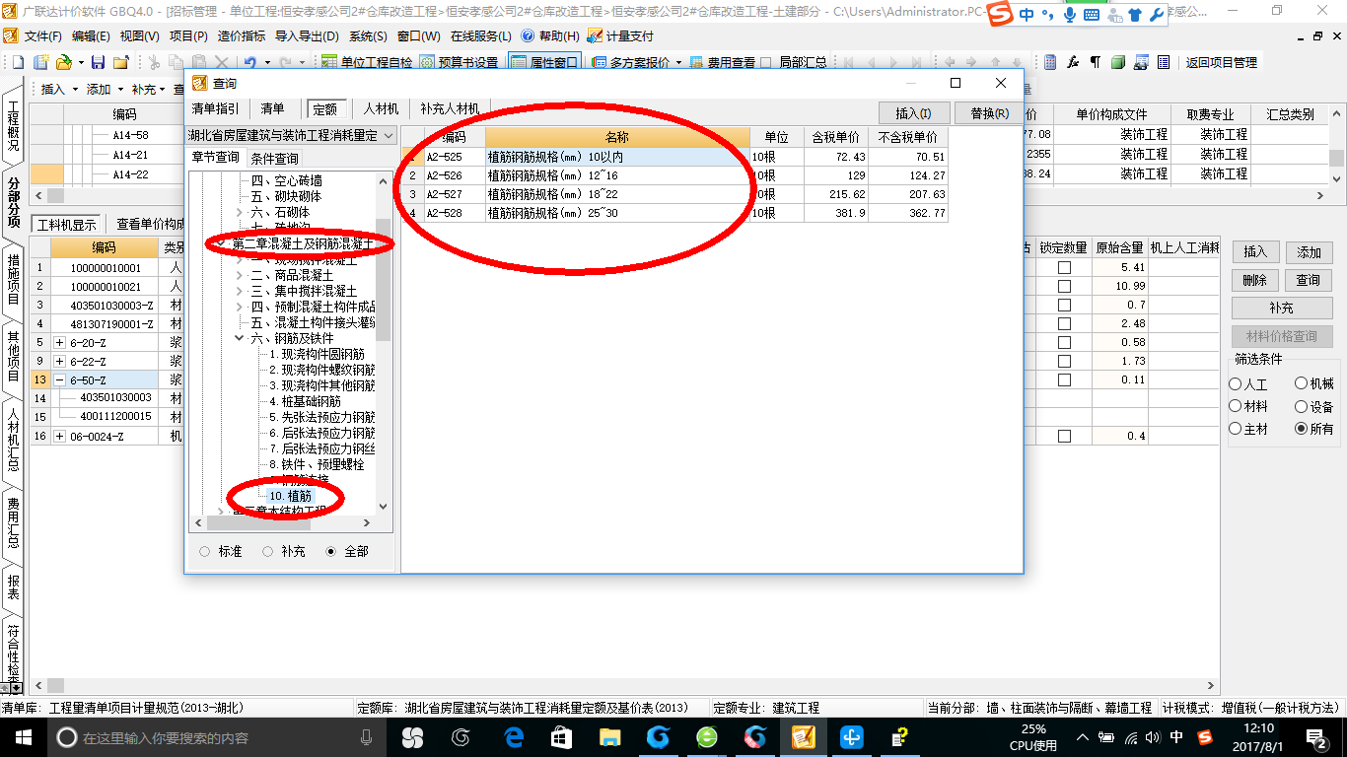Click the 替换(R) button
The width and height of the screenshot is (1347, 757).
tap(989, 112)
